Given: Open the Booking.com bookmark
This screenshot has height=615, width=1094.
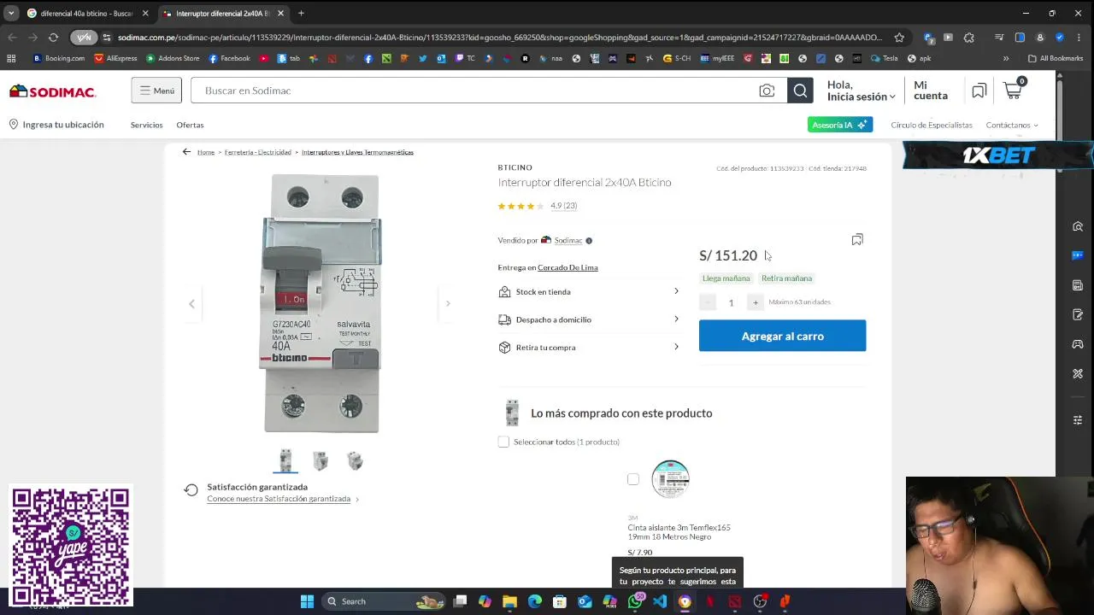Looking at the screenshot, I should tap(58, 58).
